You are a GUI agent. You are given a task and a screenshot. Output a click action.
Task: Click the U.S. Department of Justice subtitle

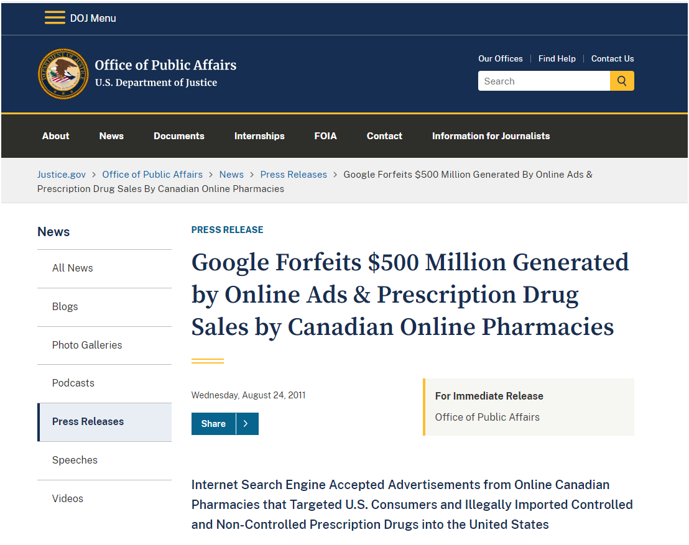pyautogui.click(x=156, y=83)
